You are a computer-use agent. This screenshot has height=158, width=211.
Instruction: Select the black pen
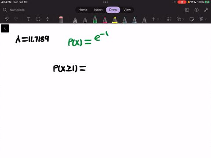point(85,20)
